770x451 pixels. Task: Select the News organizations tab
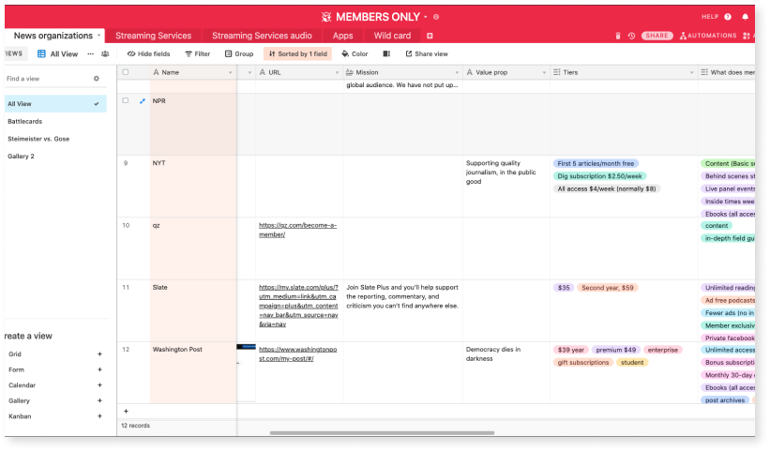[53, 36]
